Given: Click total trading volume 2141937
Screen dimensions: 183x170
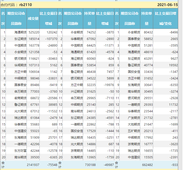Looking at the screenshot, I should (33, 165).
